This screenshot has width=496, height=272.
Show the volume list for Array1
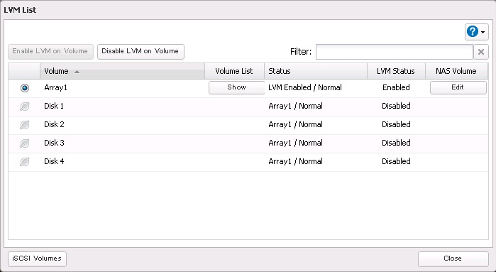point(236,87)
